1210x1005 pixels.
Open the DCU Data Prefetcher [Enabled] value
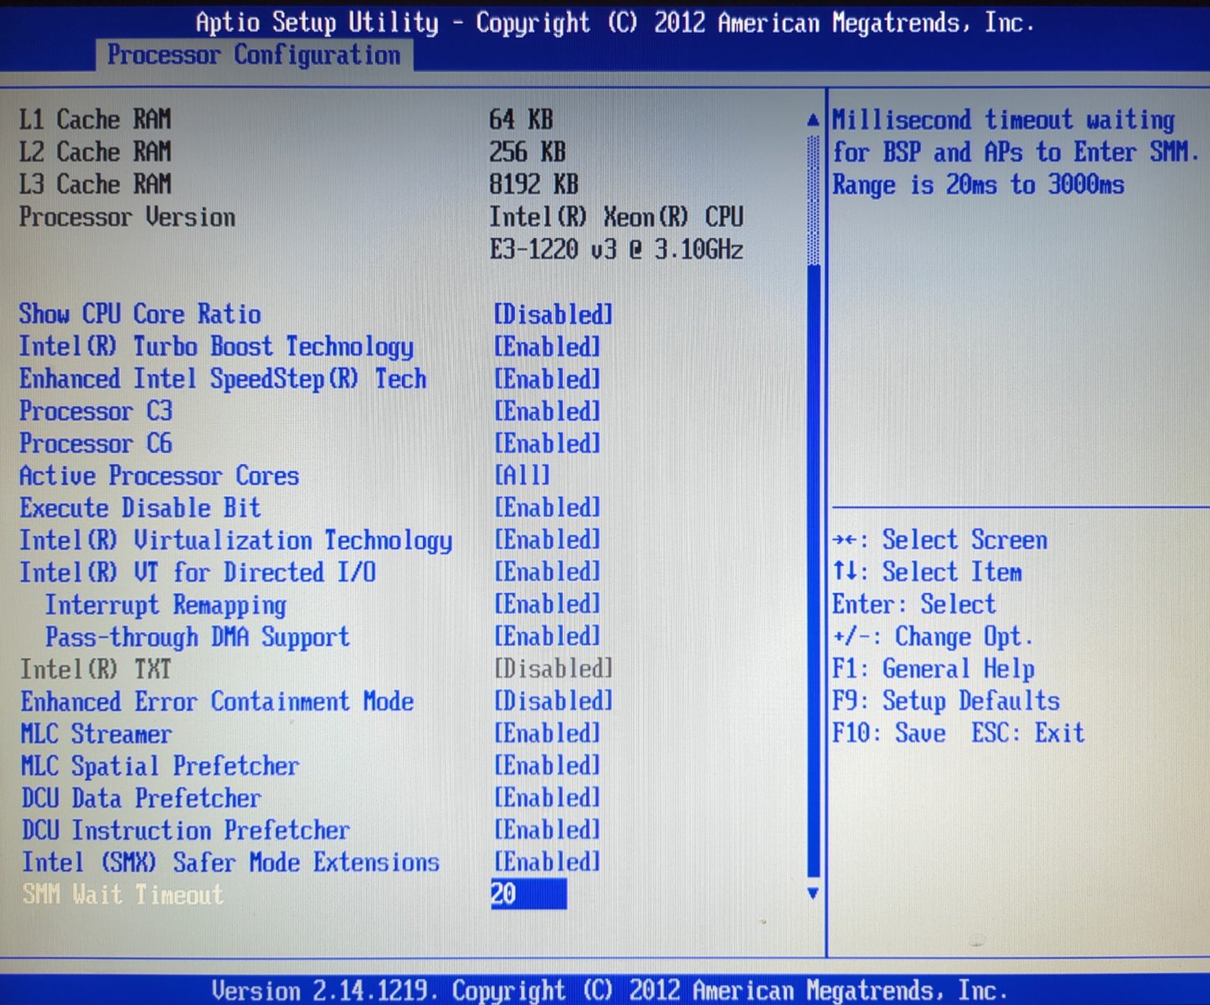(x=548, y=798)
